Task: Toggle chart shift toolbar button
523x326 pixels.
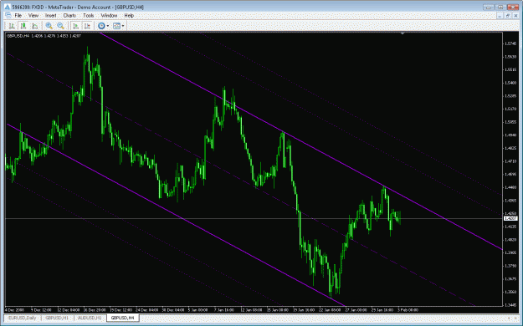Action: click(87, 26)
